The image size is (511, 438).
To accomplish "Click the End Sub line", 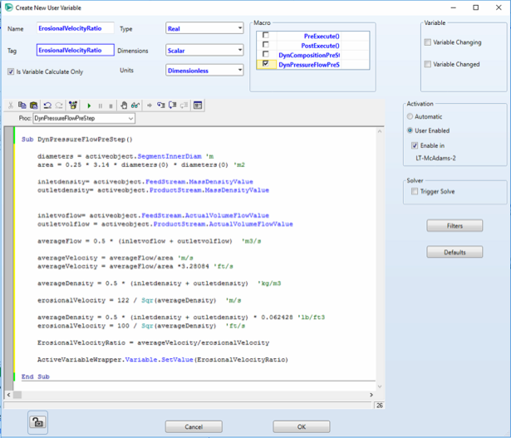I will tap(36, 376).
